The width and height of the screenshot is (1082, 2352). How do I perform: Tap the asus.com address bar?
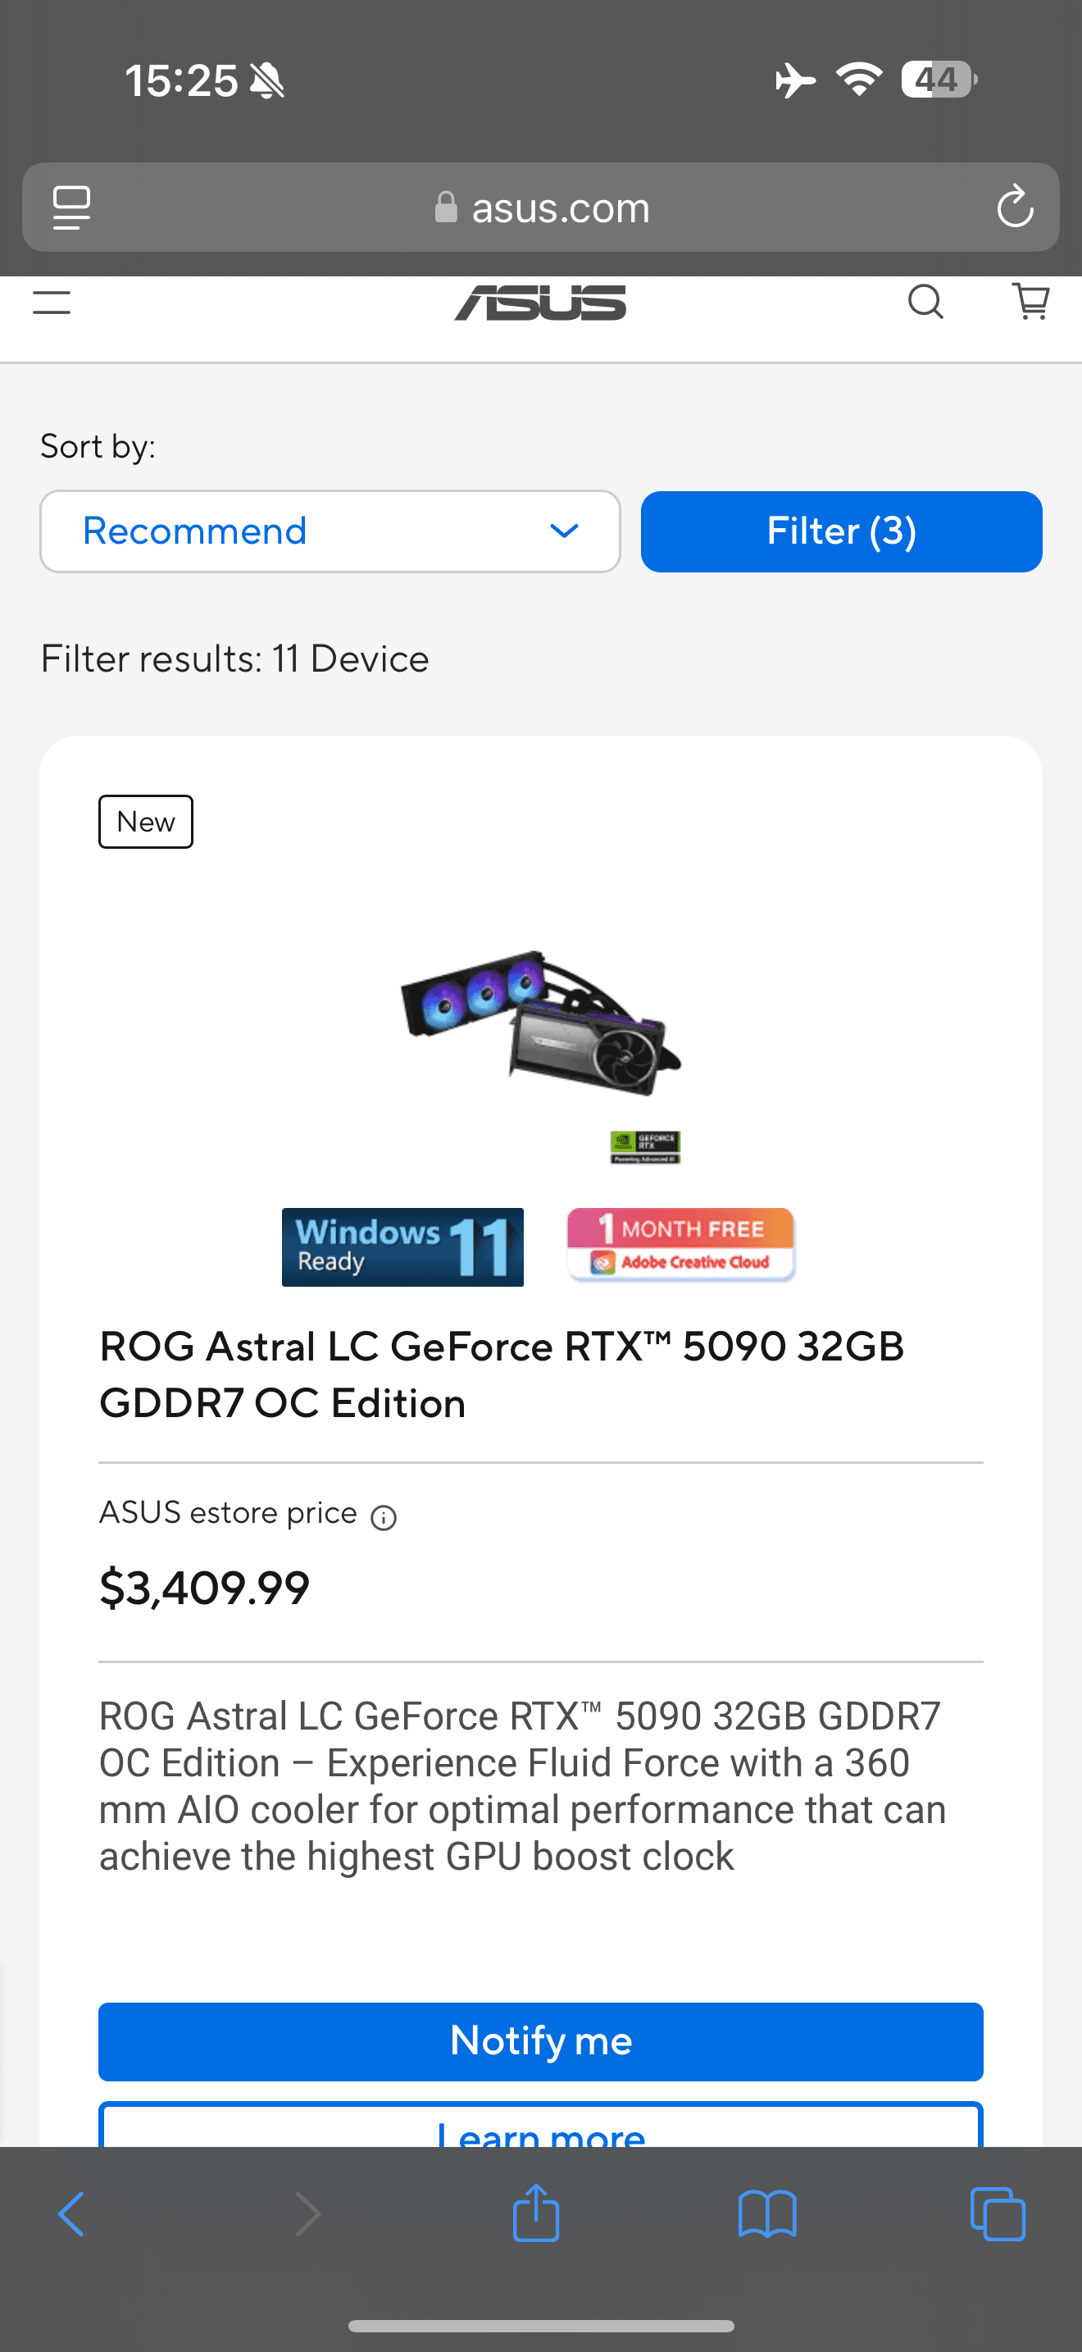[542, 208]
